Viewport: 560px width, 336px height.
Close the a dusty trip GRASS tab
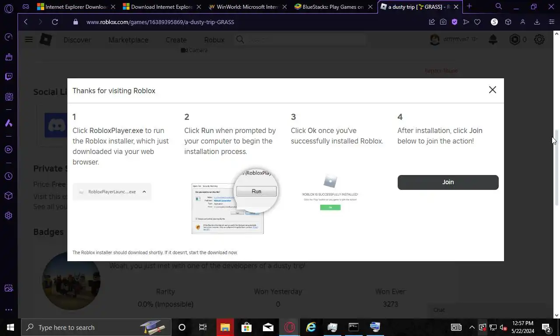pos(456,7)
